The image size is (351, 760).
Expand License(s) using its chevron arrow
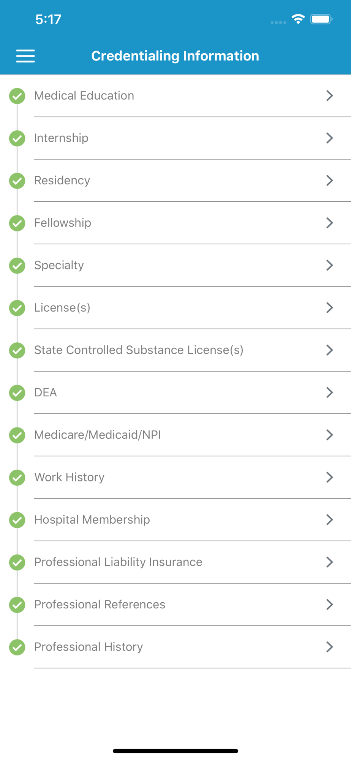point(329,307)
